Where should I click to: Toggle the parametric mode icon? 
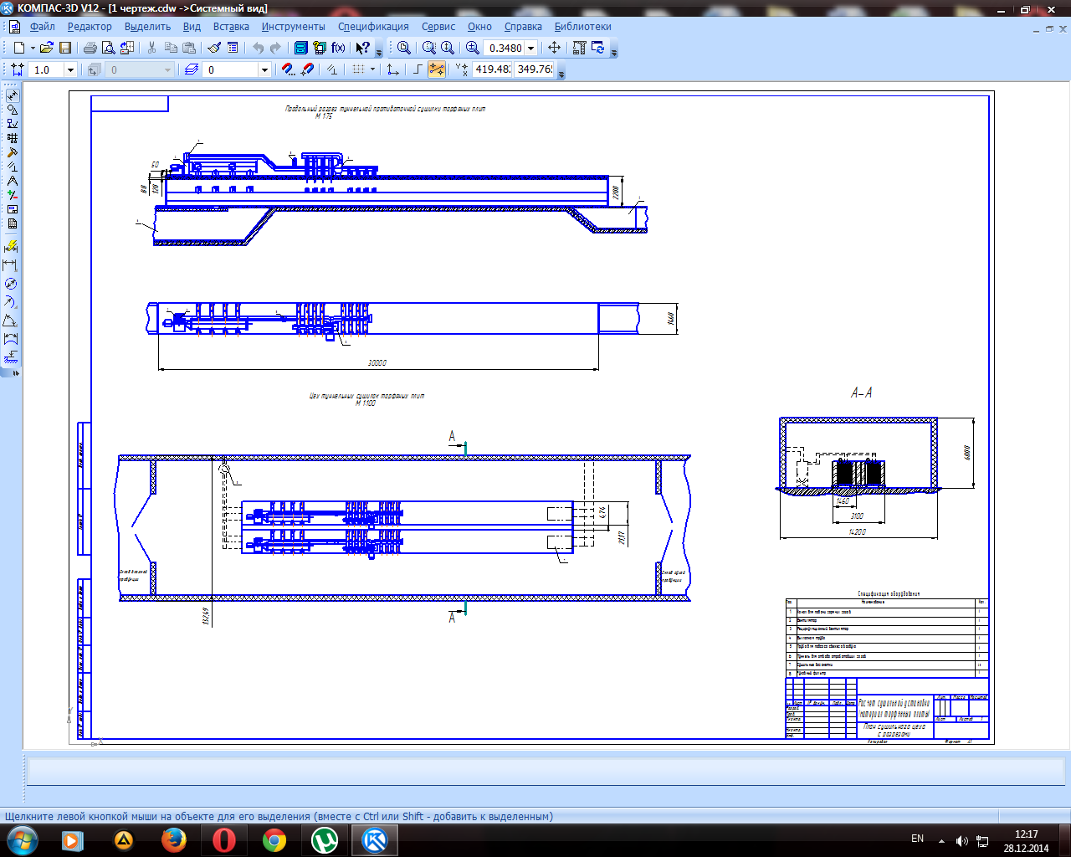(x=333, y=69)
